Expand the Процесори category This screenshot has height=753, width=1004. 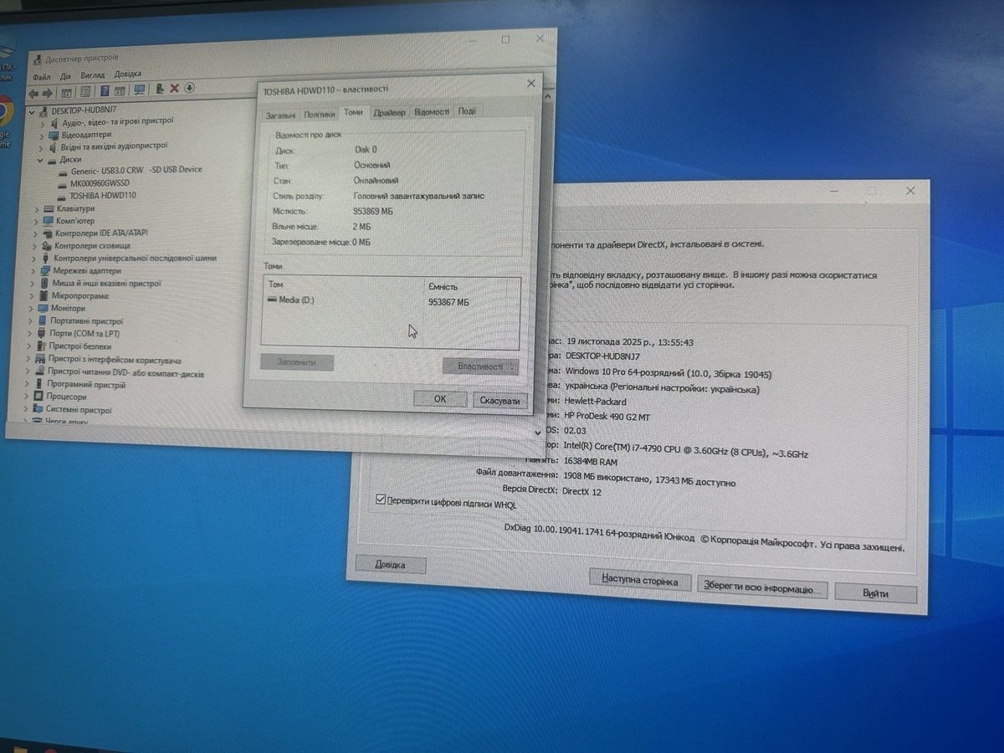pos(28,397)
